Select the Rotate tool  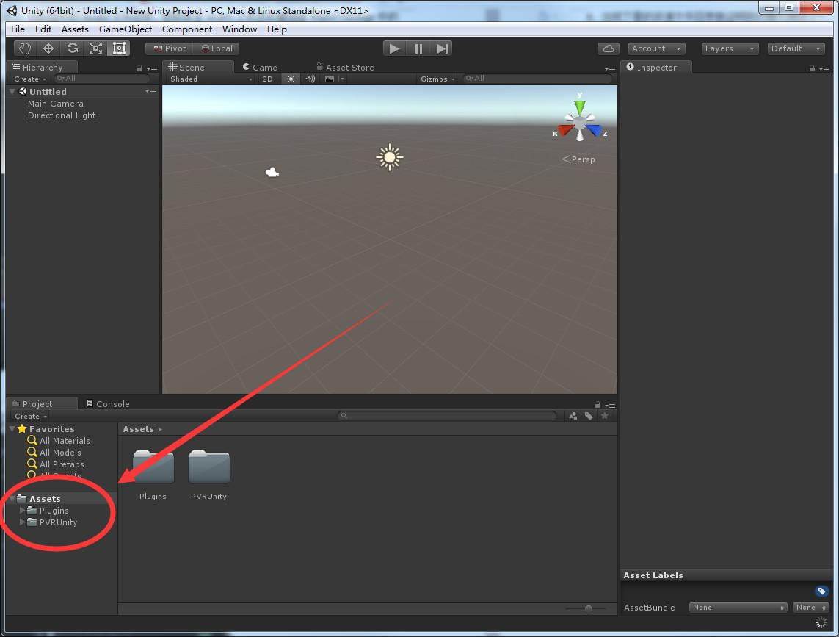pos(72,48)
